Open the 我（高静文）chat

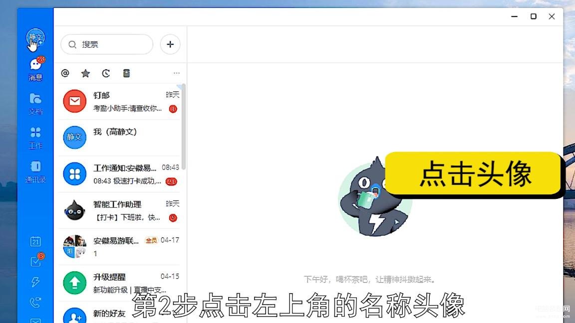tap(120, 138)
